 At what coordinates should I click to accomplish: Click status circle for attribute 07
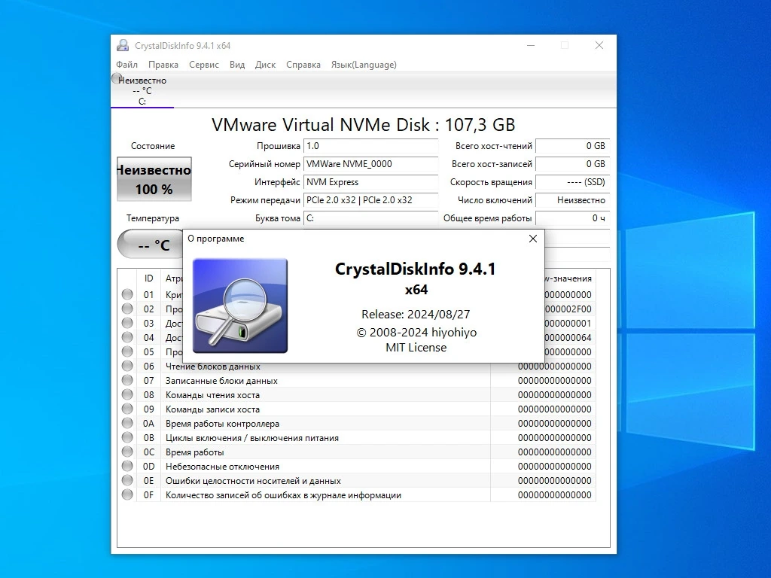pos(127,380)
